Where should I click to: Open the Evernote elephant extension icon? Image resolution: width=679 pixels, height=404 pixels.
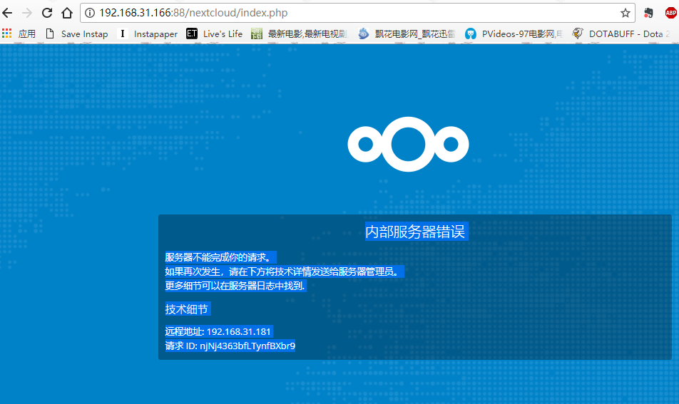(648, 13)
